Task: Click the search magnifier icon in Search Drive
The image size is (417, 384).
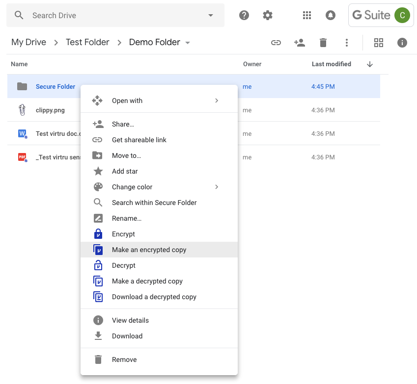Action: 19,15
